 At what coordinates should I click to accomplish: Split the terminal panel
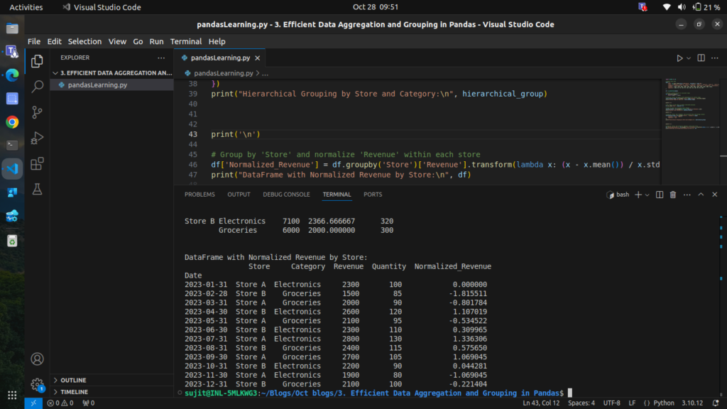tap(660, 195)
